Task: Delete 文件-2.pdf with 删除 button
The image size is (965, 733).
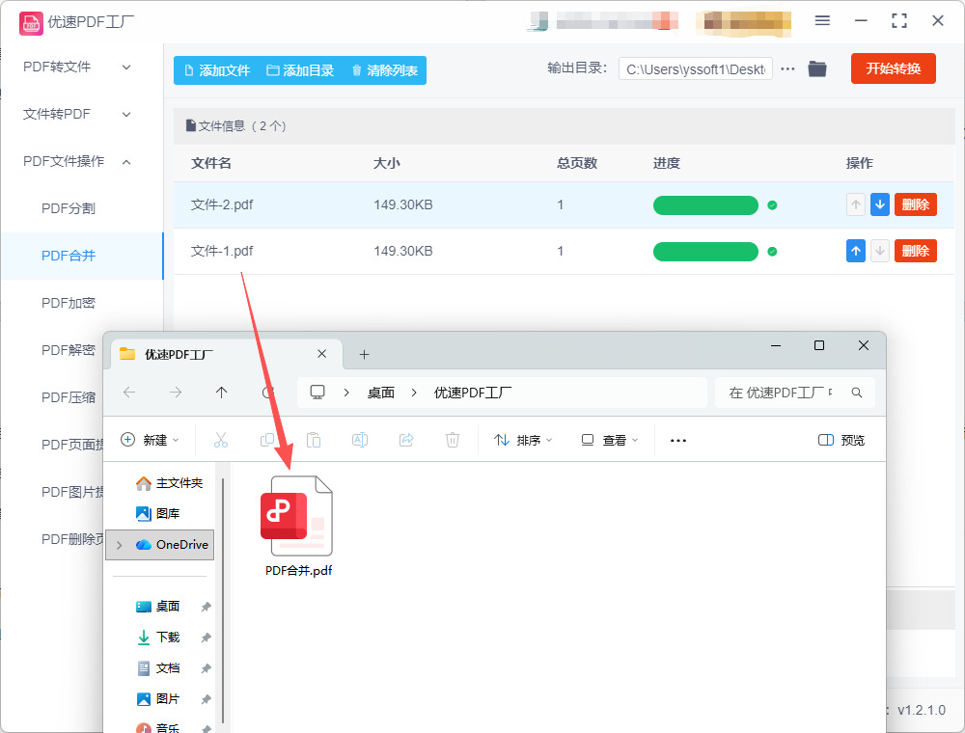Action: (x=916, y=204)
